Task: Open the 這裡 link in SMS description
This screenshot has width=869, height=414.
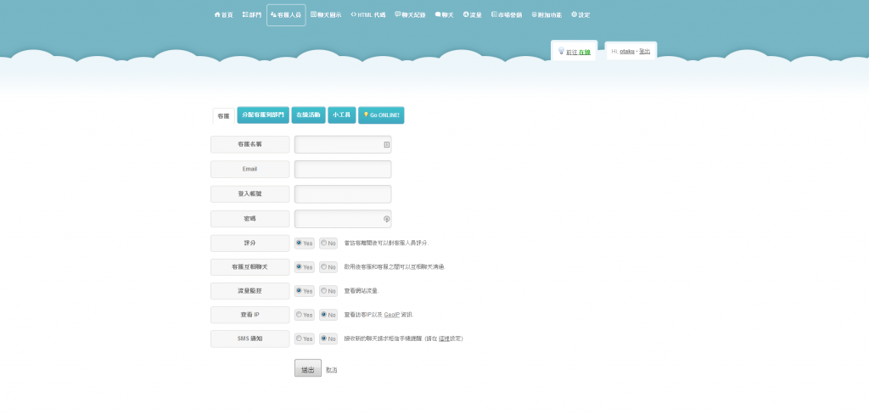Action: point(444,338)
